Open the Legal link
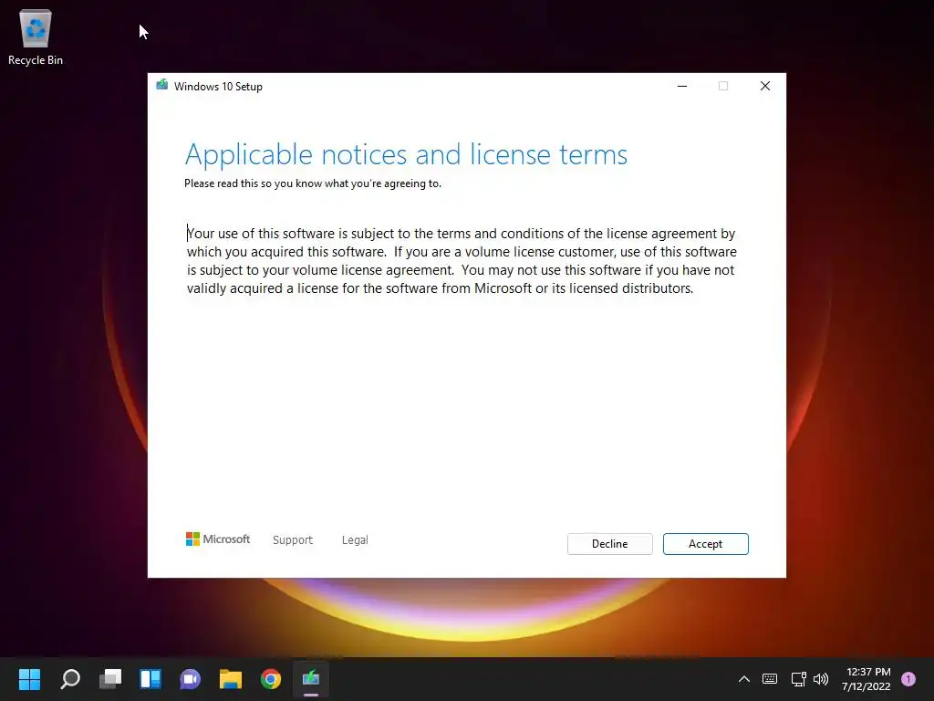The height and width of the screenshot is (701, 934). point(355,540)
